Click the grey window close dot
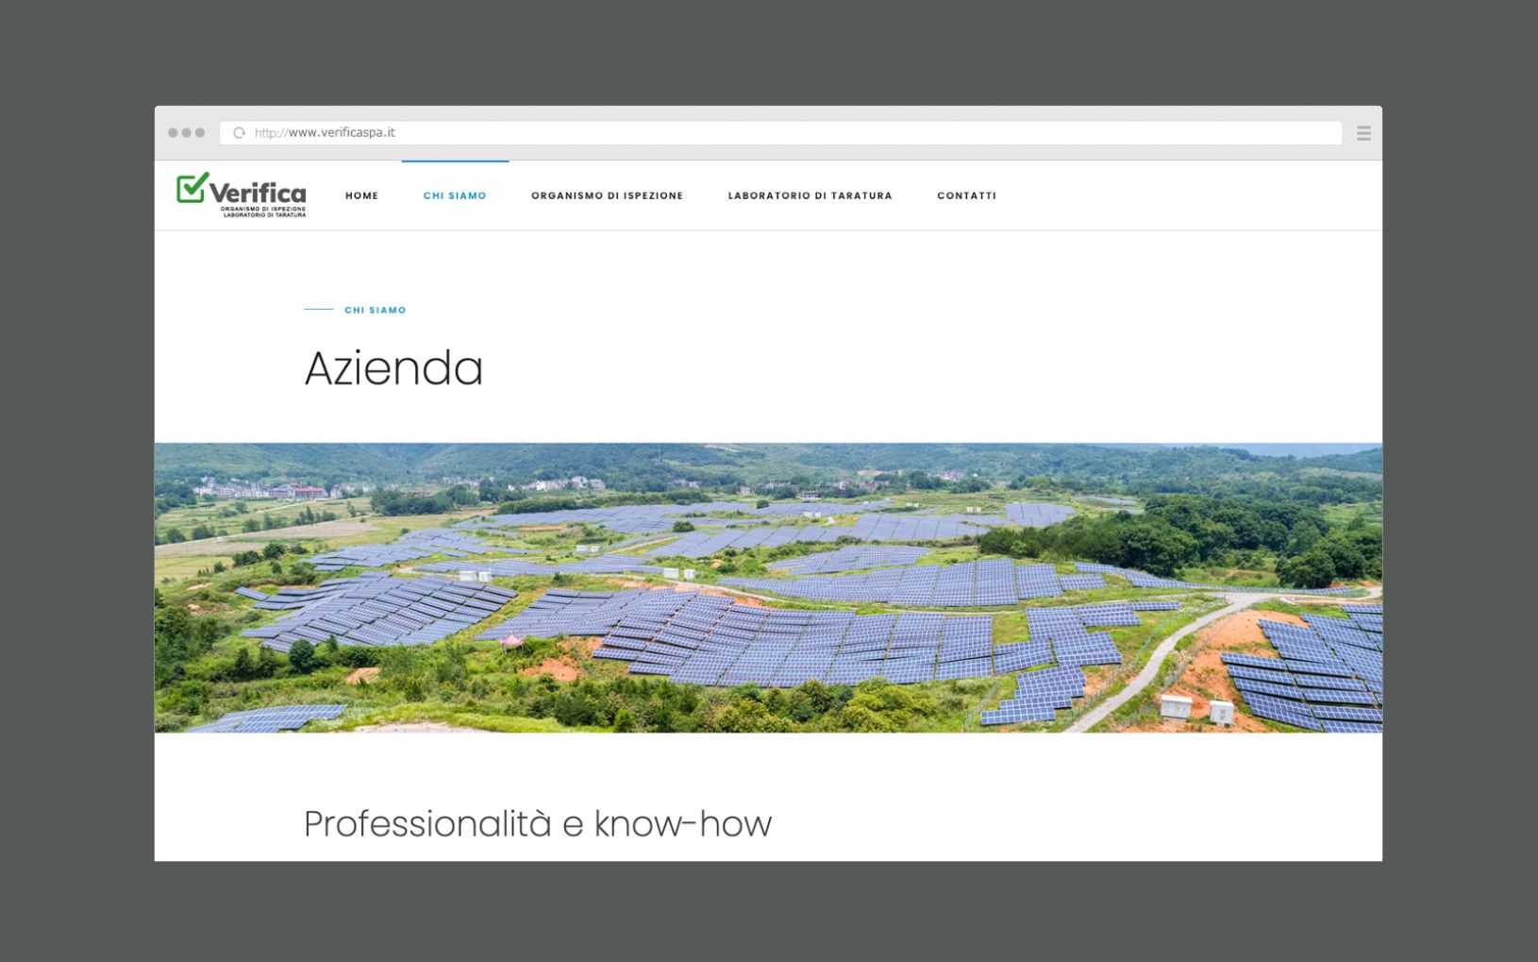Image resolution: width=1538 pixels, height=962 pixels. point(174,133)
